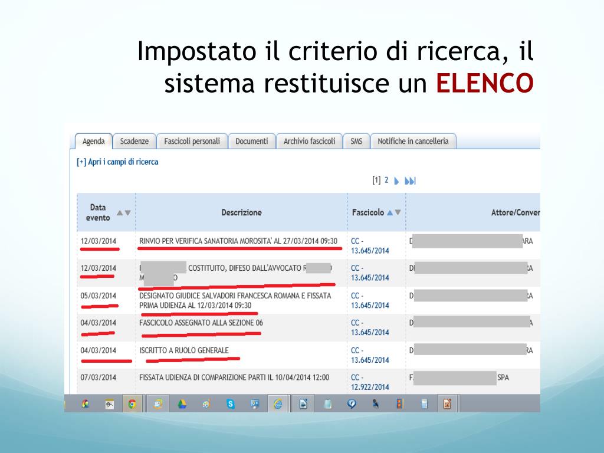The image size is (604, 453).
Task: Open fascicolo link in FASCICOLO ASSEGNATO row
Action: [x=370, y=327]
